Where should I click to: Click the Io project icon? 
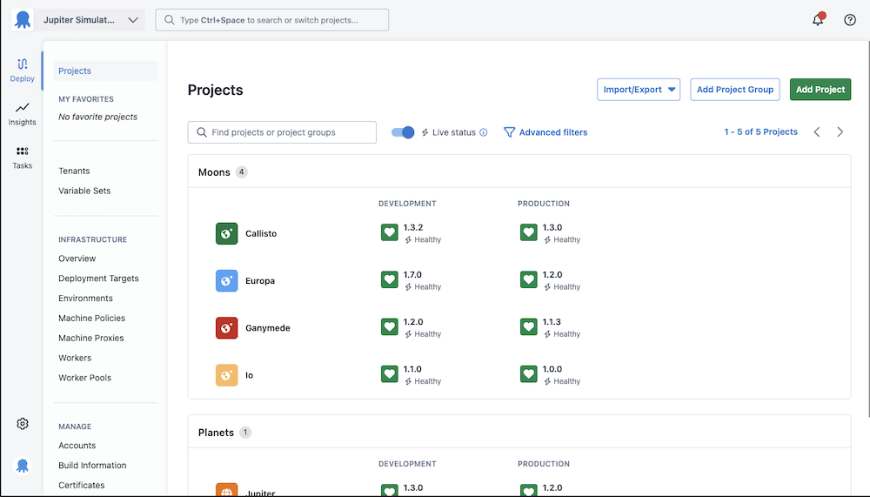point(226,375)
